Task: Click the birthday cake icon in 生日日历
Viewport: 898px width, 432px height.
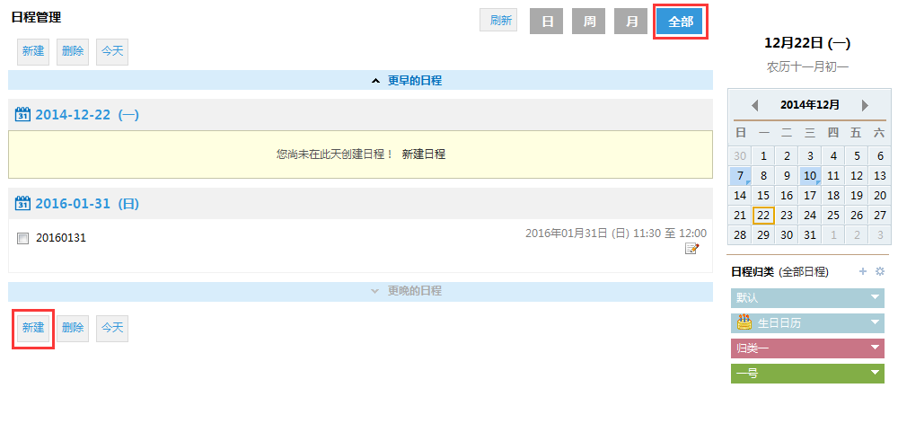Action: (744, 323)
